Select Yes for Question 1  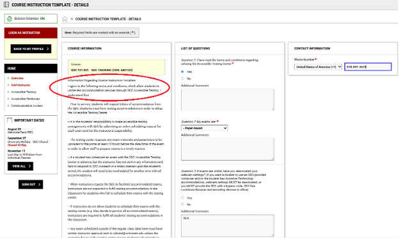point(182,72)
